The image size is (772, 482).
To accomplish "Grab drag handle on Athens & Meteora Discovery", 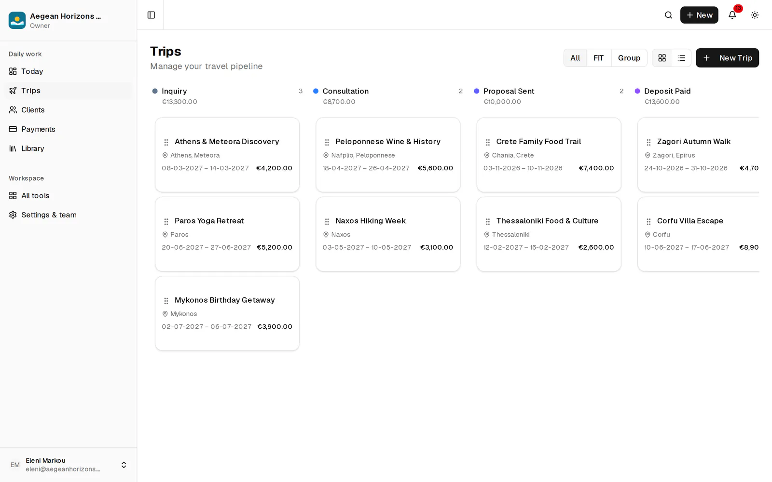I will [166, 142].
